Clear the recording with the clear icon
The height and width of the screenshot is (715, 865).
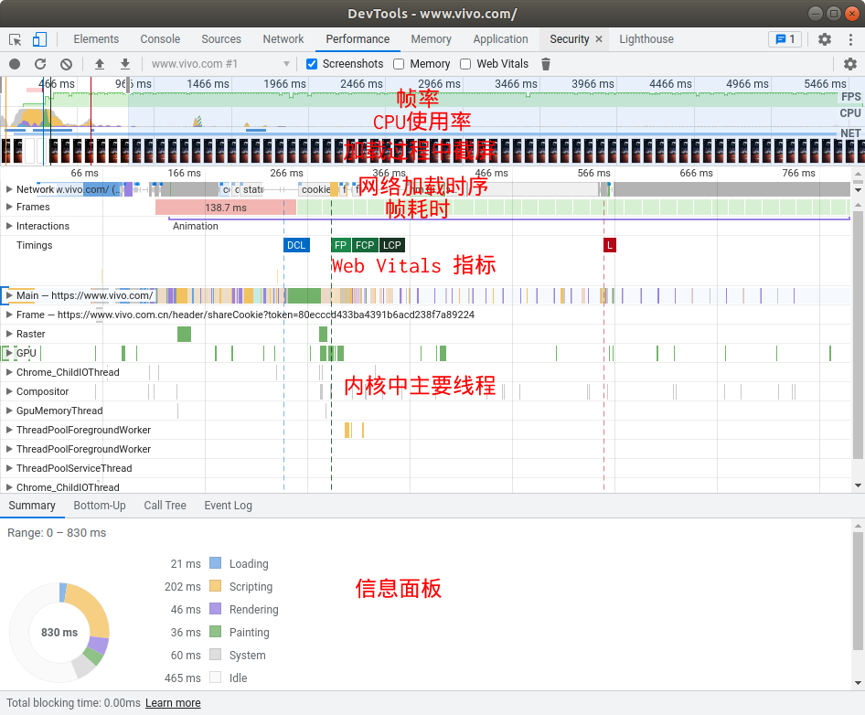66,64
